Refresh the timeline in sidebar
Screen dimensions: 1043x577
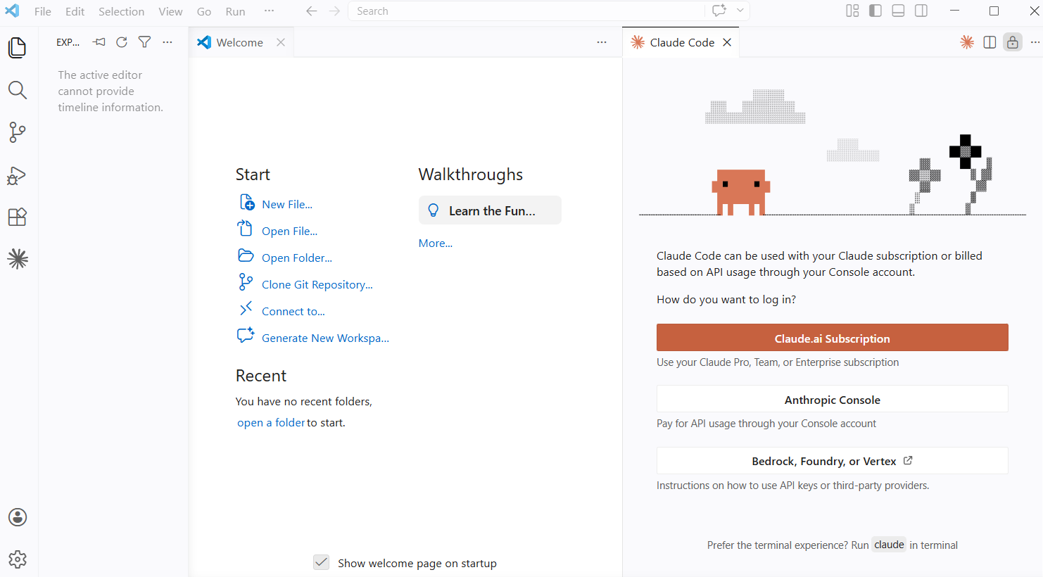(x=122, y=42)
